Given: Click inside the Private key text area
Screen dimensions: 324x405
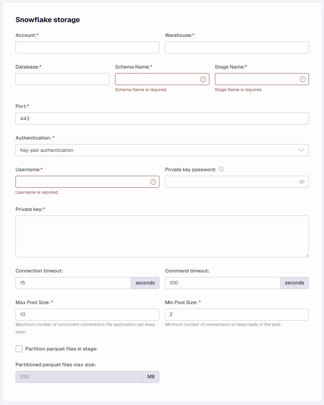Looking at the screenshot, I should click(162, 236).
